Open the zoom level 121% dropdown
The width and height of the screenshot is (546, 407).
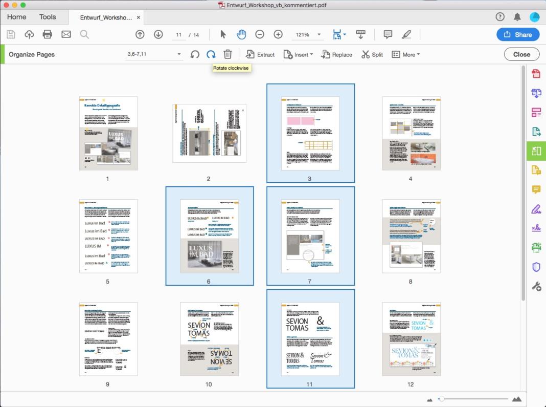point(307,34)
